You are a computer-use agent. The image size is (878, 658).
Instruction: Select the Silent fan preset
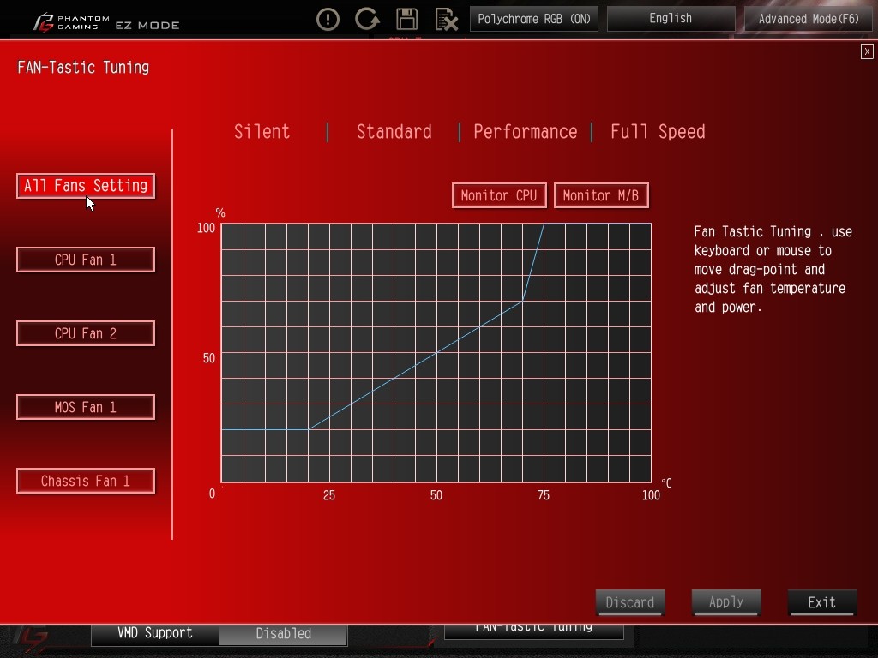(262, 132)
